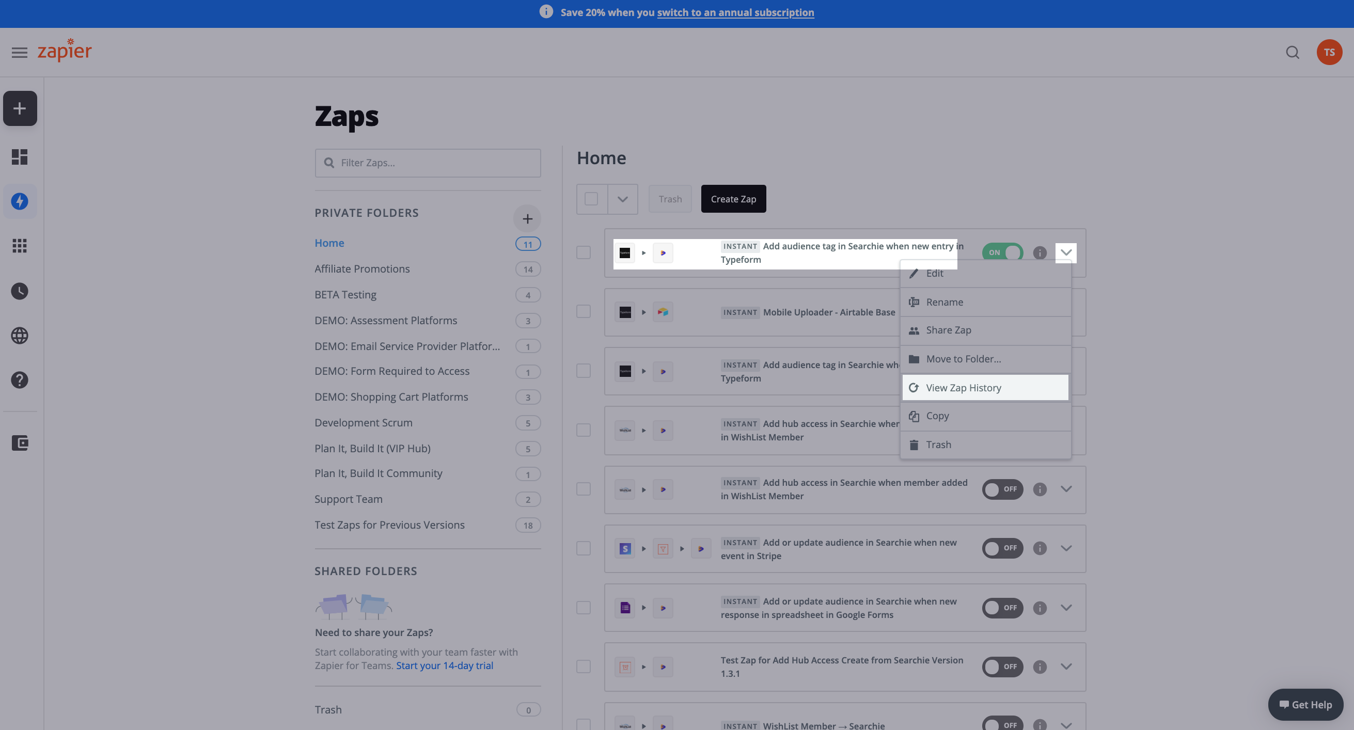Viewport: 1354px width, 730px height.
Task: Open the Dashboard sidebar icon
Action: (x=20, y=156)
